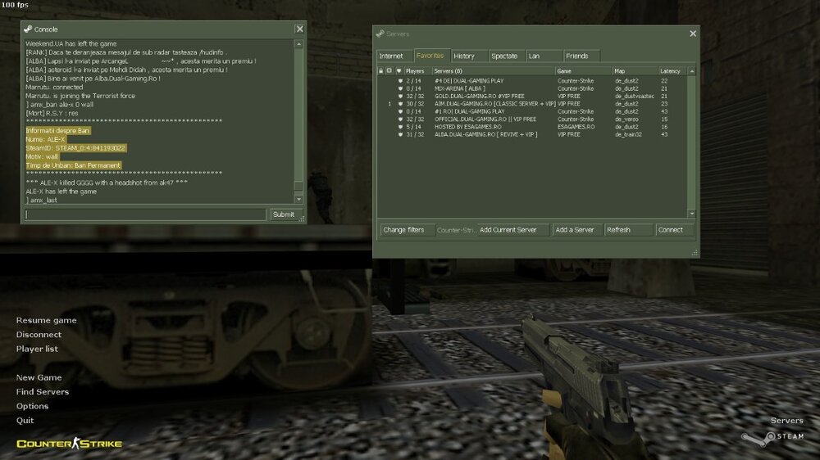Switch to the Internet tab

pyautogui.click(x=391, y=56)
